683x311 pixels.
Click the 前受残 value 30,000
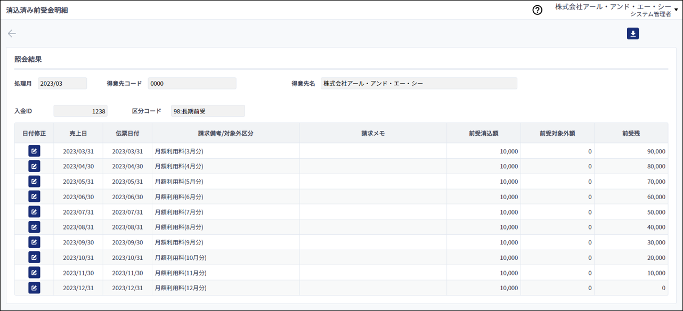(656, 242)
